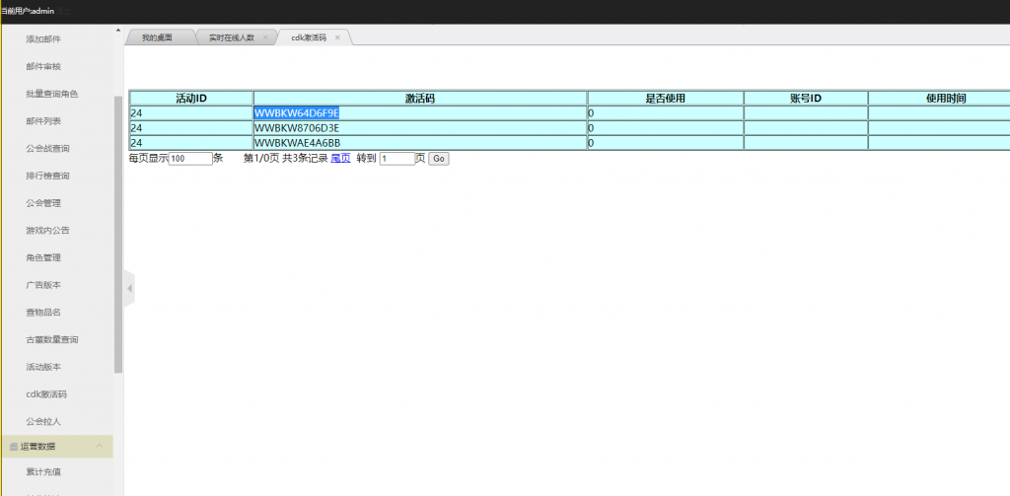Open 邮件审核 from the sidebar
Viewport: 1010px width, 496px height.
tap(43, 67)
